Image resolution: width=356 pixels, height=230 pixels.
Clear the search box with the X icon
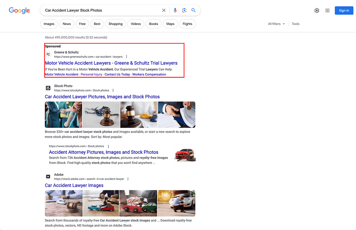point(164,10)
